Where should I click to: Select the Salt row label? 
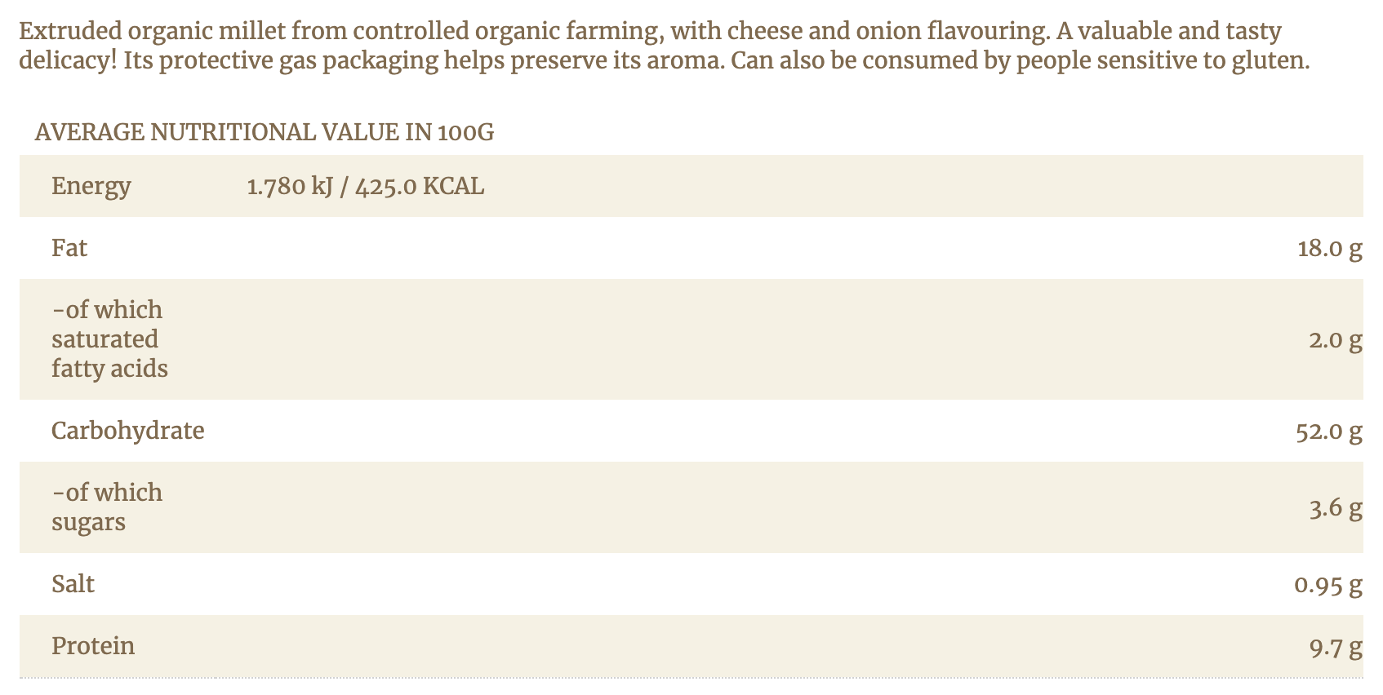point(73,584)
